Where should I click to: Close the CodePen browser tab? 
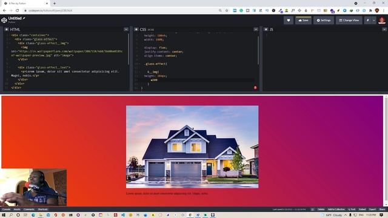[47, 4]
